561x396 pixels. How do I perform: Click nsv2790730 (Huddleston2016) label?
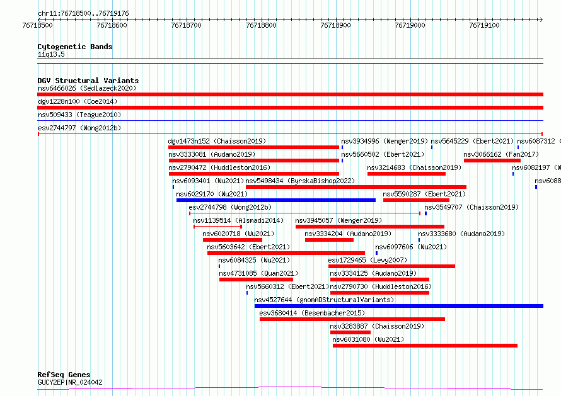pyautogui.click(x=381, y=286)
